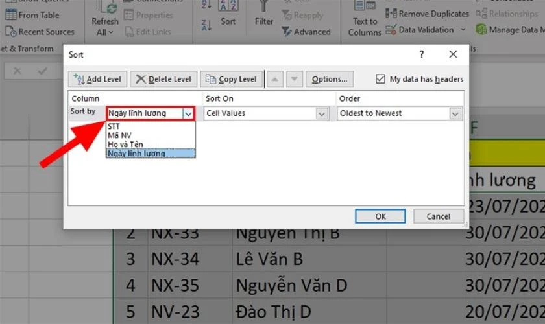
Task: Click the Sort ribbon button
Action: (x=228, y=21)
